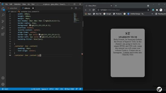The width and height of the screenshot is (166, 93).
Task: Change language mode via CSS status item
Action: tap(61, 89)
